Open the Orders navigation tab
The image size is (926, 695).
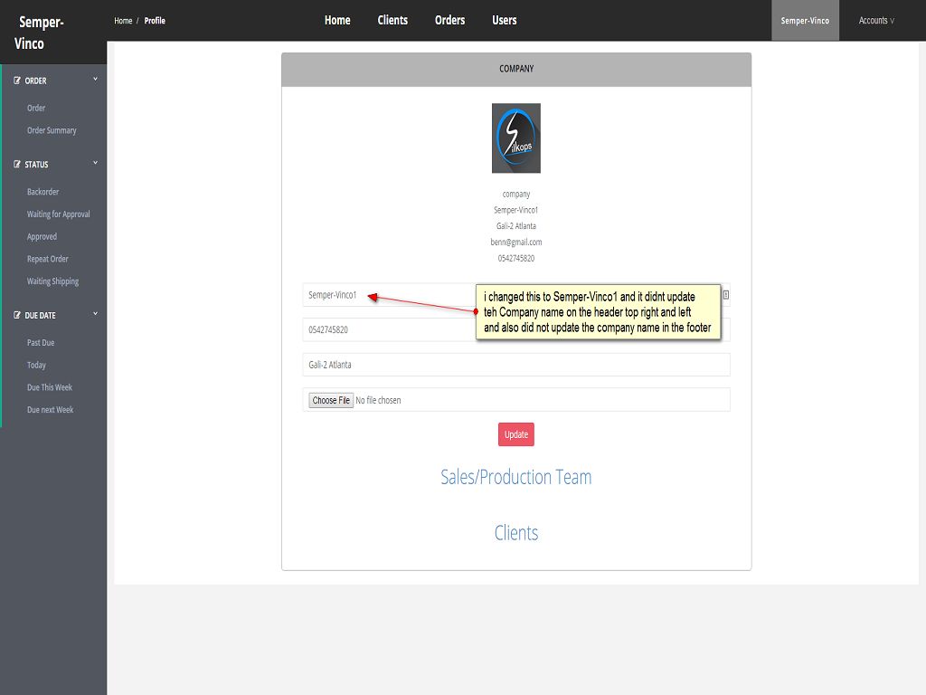tap(450, 20)
